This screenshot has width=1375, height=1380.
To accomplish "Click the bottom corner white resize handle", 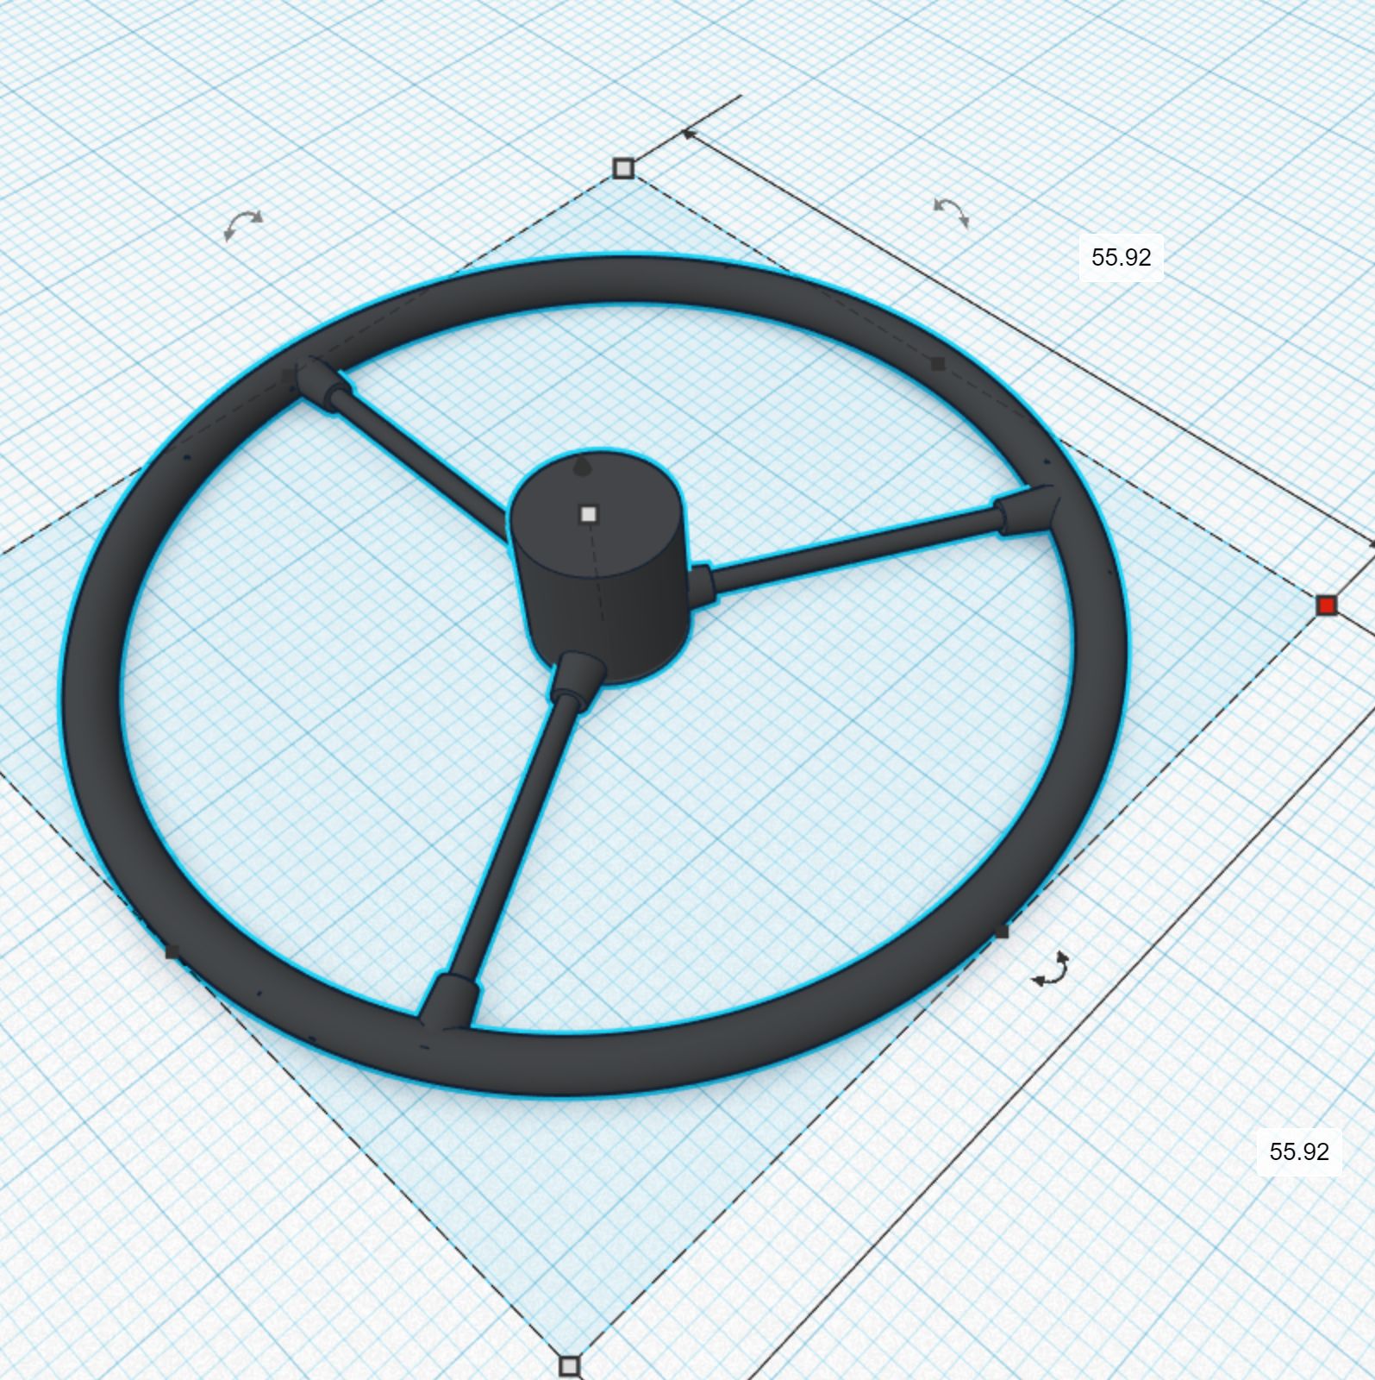I will 569,1366.
